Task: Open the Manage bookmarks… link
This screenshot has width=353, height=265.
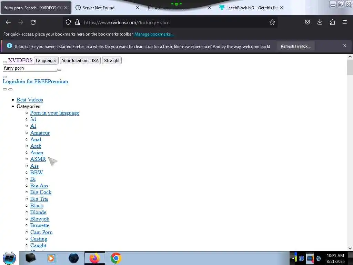Action: point(154,34)
